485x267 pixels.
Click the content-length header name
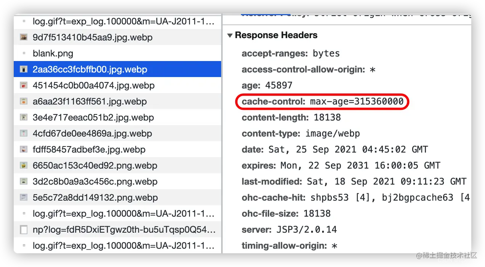(x=276, y=117)
